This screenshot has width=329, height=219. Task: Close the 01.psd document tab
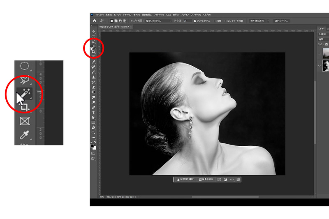[x=131, y=27]
